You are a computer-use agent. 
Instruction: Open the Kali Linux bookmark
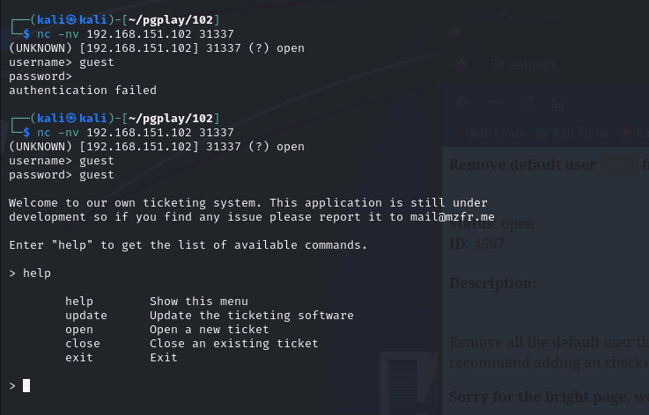pyautogui.click(x=498, y=133)
